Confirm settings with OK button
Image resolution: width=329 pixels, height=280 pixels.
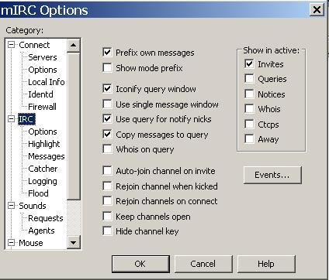(140, 264)
